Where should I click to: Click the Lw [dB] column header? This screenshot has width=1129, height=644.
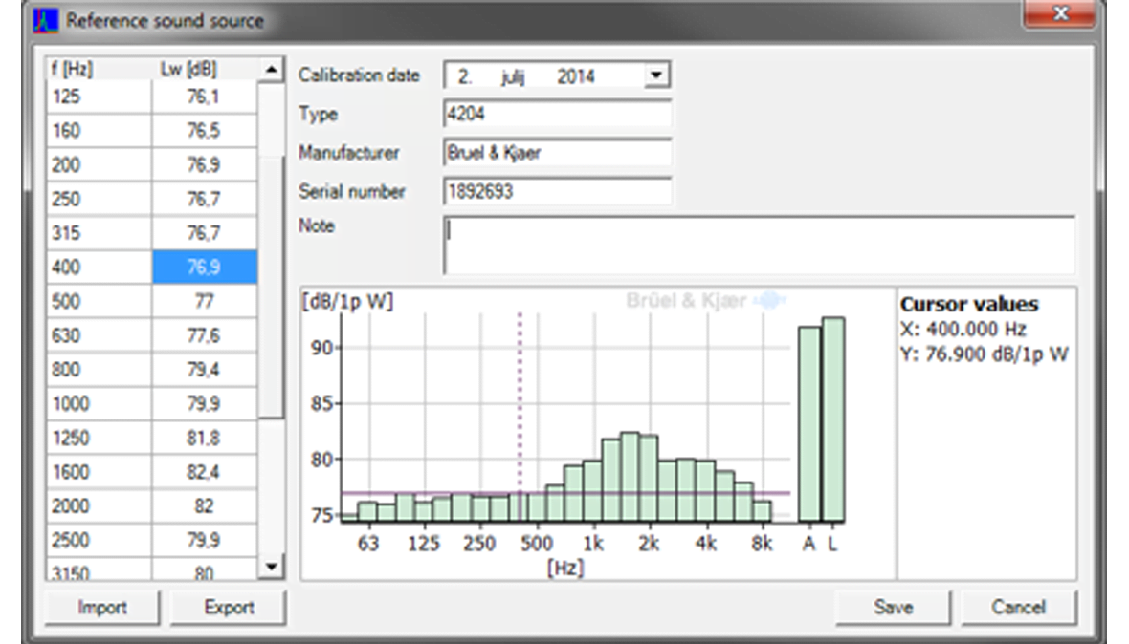(204, 70)
